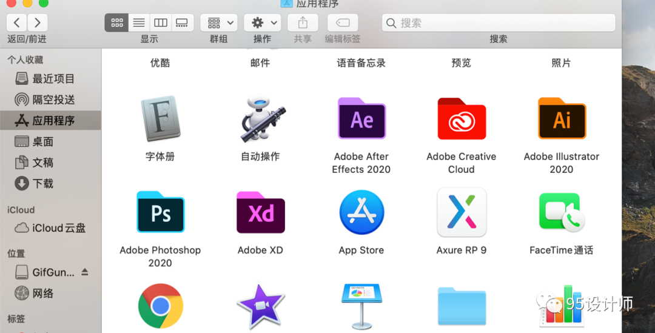Click the 个人收藏 sidebar section header
This screenshot has height=333, width=655.
(x=25, y=60)
